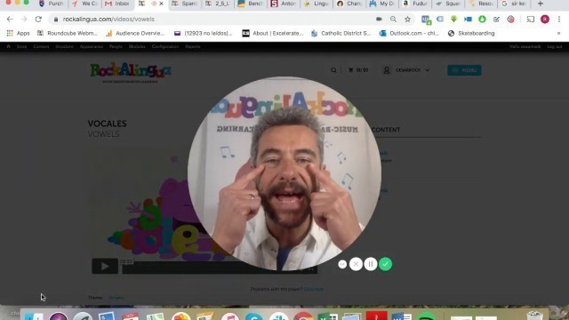569x320 pixels.
Task: Click the camera icon in address bar
Action: click(x=380, y=20)
